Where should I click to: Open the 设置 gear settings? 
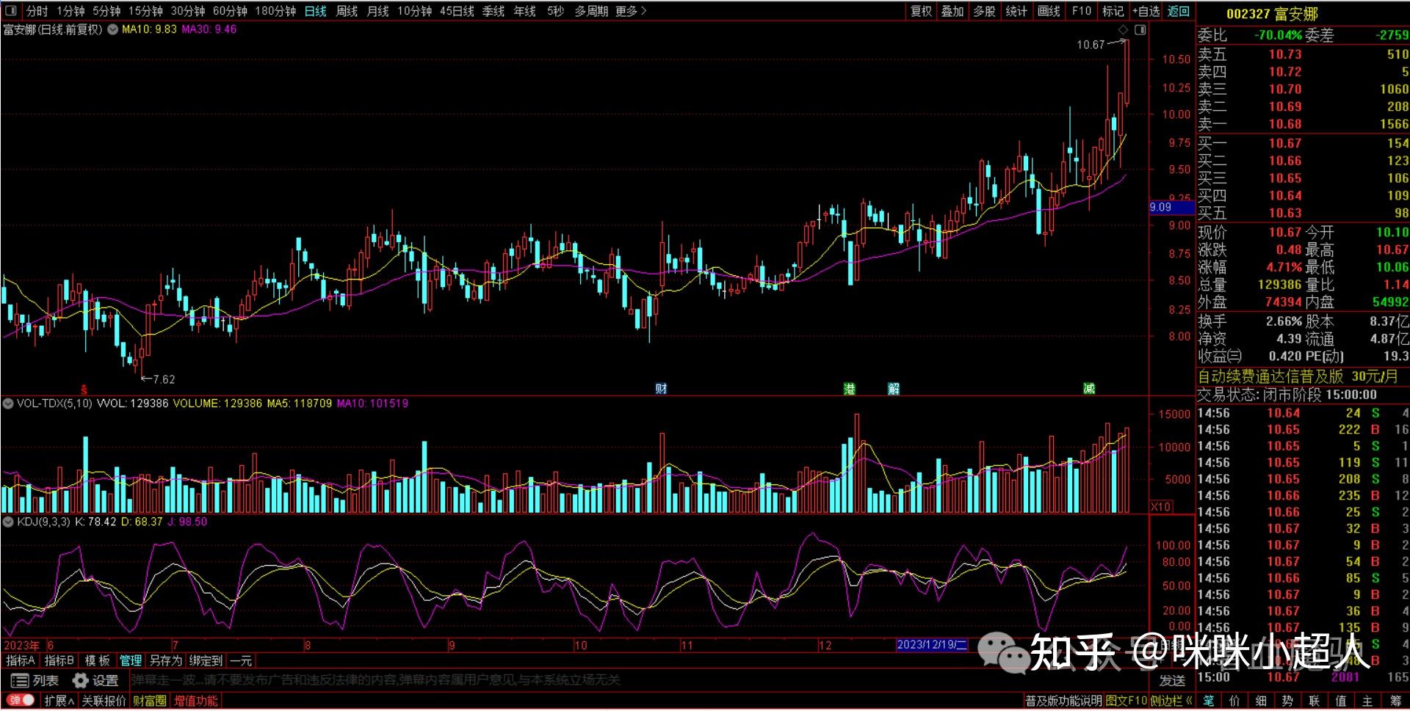(95, 681)
